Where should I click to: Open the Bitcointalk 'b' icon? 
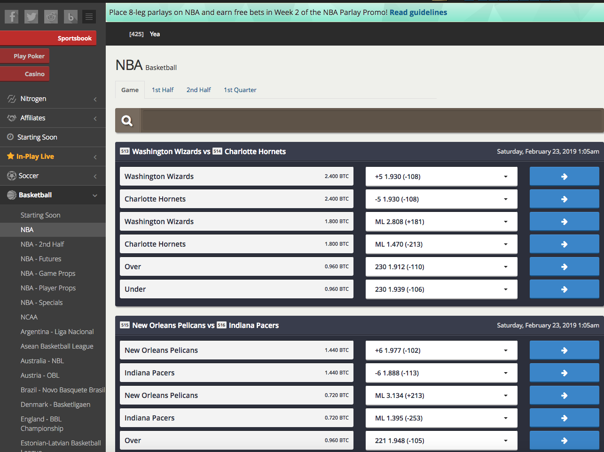[70, 17]
